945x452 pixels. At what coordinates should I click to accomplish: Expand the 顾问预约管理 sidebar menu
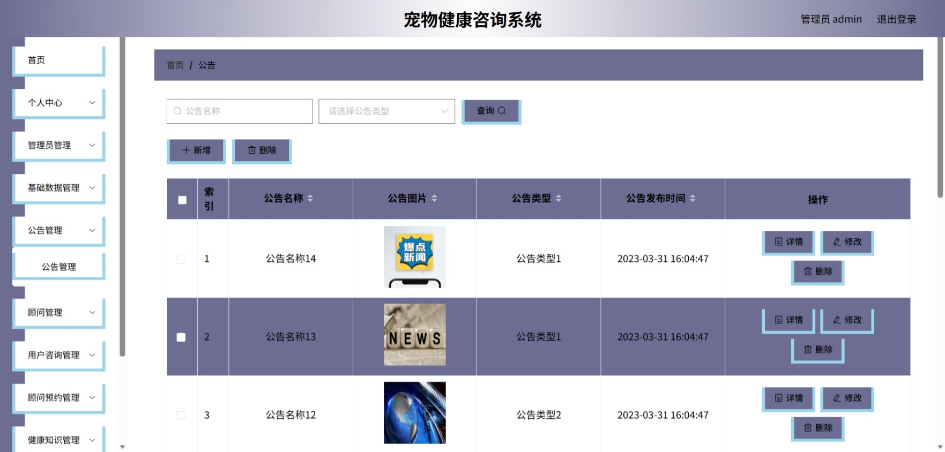(x=59, y=397)
